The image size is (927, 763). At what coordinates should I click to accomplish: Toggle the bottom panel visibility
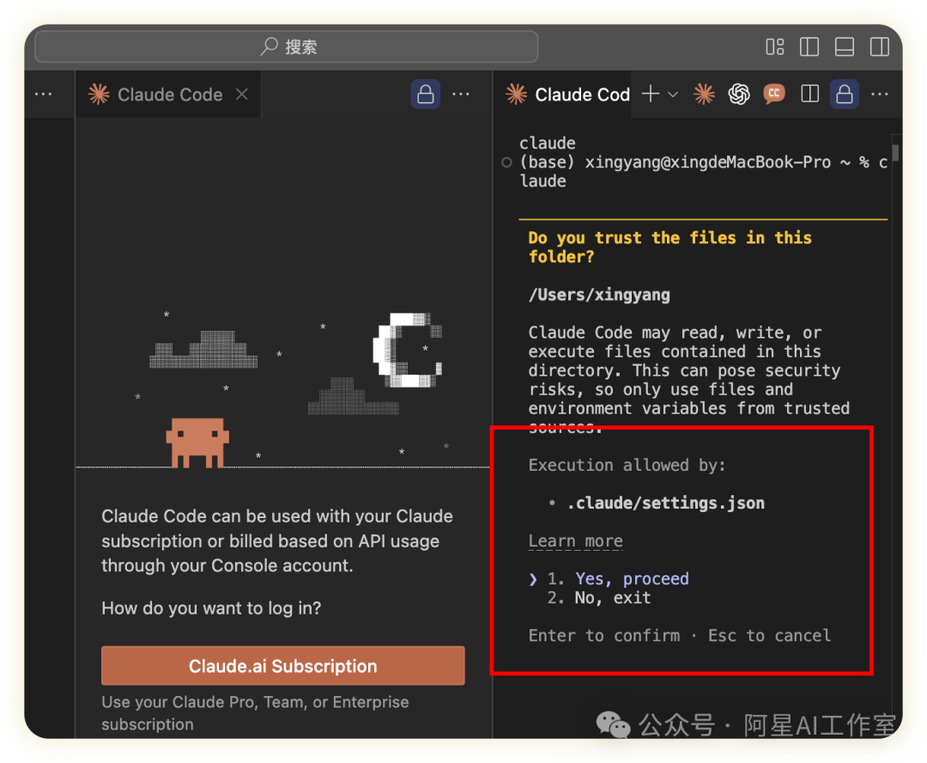coord(845,46)
